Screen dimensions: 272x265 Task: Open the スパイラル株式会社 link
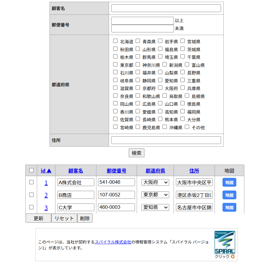pos(113,242)
